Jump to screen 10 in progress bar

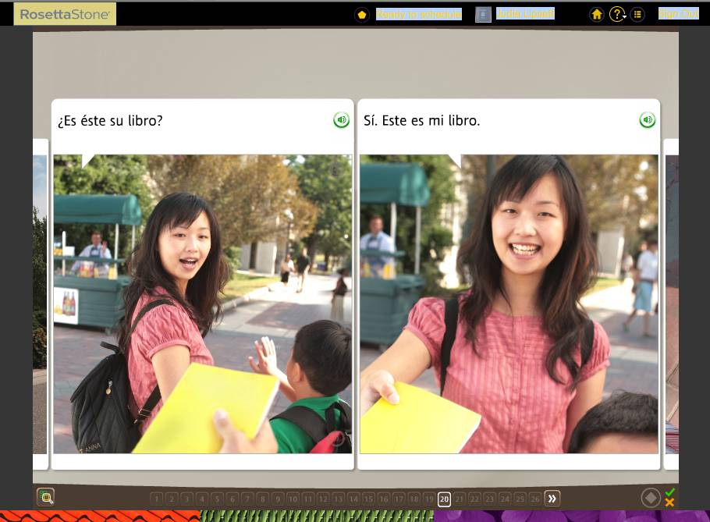pos(293,499)
